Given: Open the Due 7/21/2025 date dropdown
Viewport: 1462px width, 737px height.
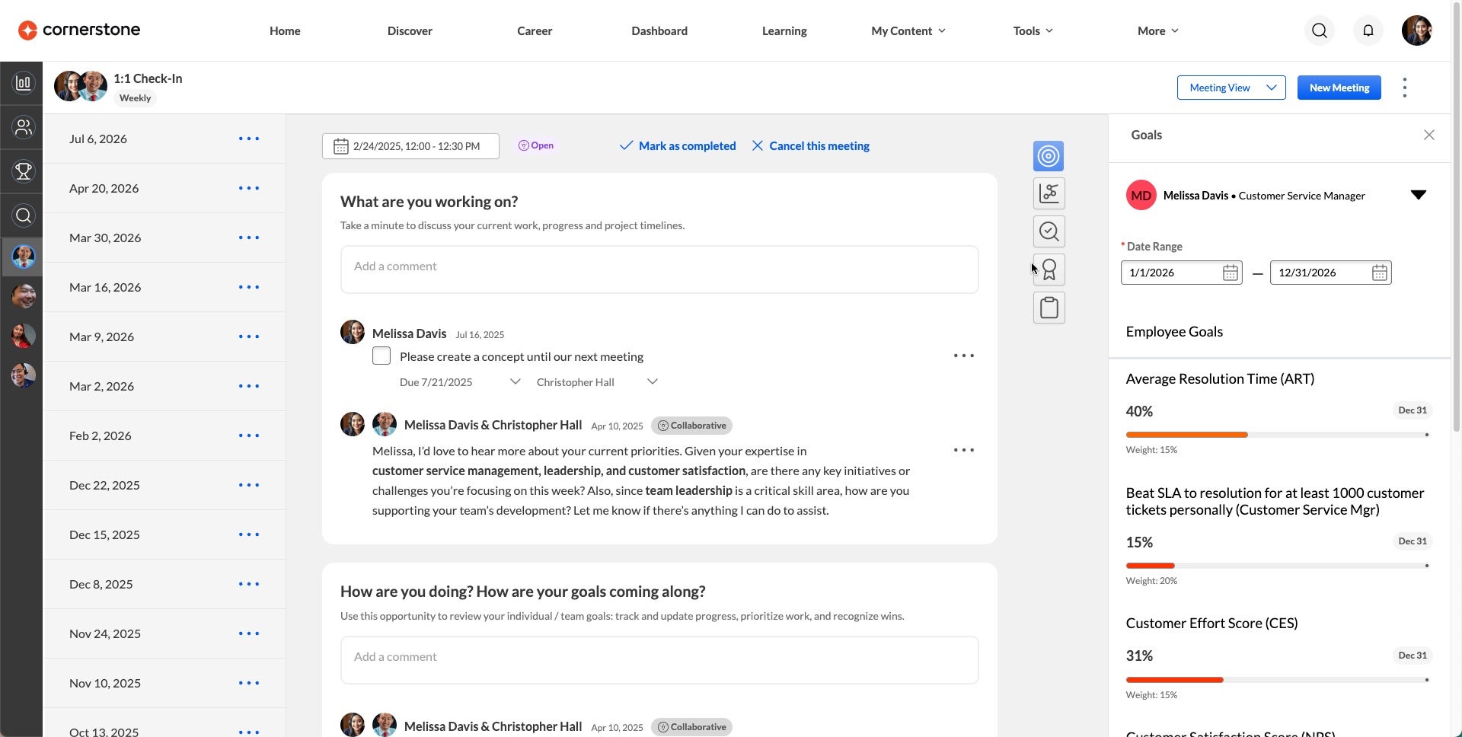Looking at the screenshot, I should coord(460,382).
